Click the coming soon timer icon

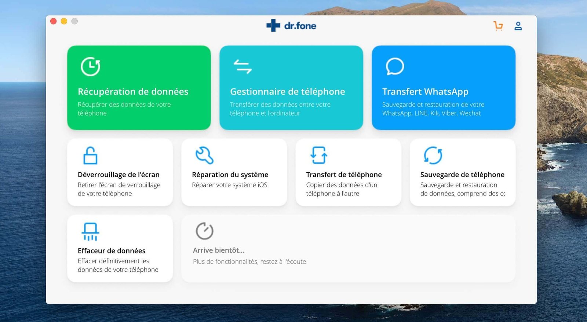click(x=204, y=231)
